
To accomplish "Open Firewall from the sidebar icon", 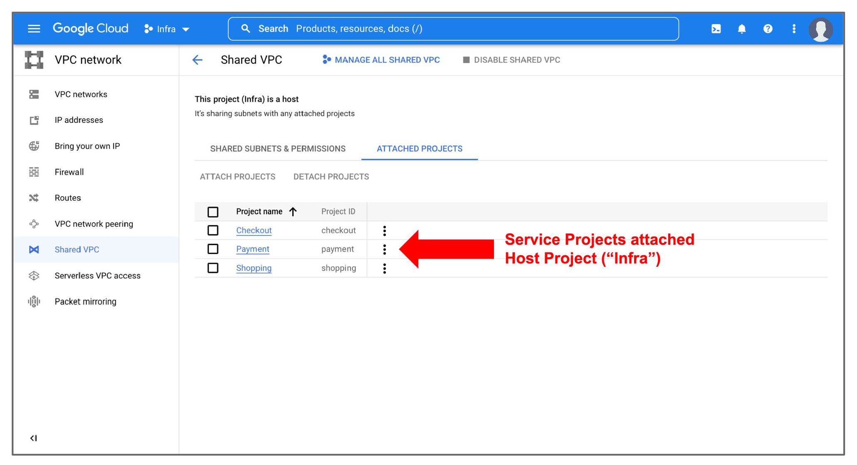I will 35,172.
